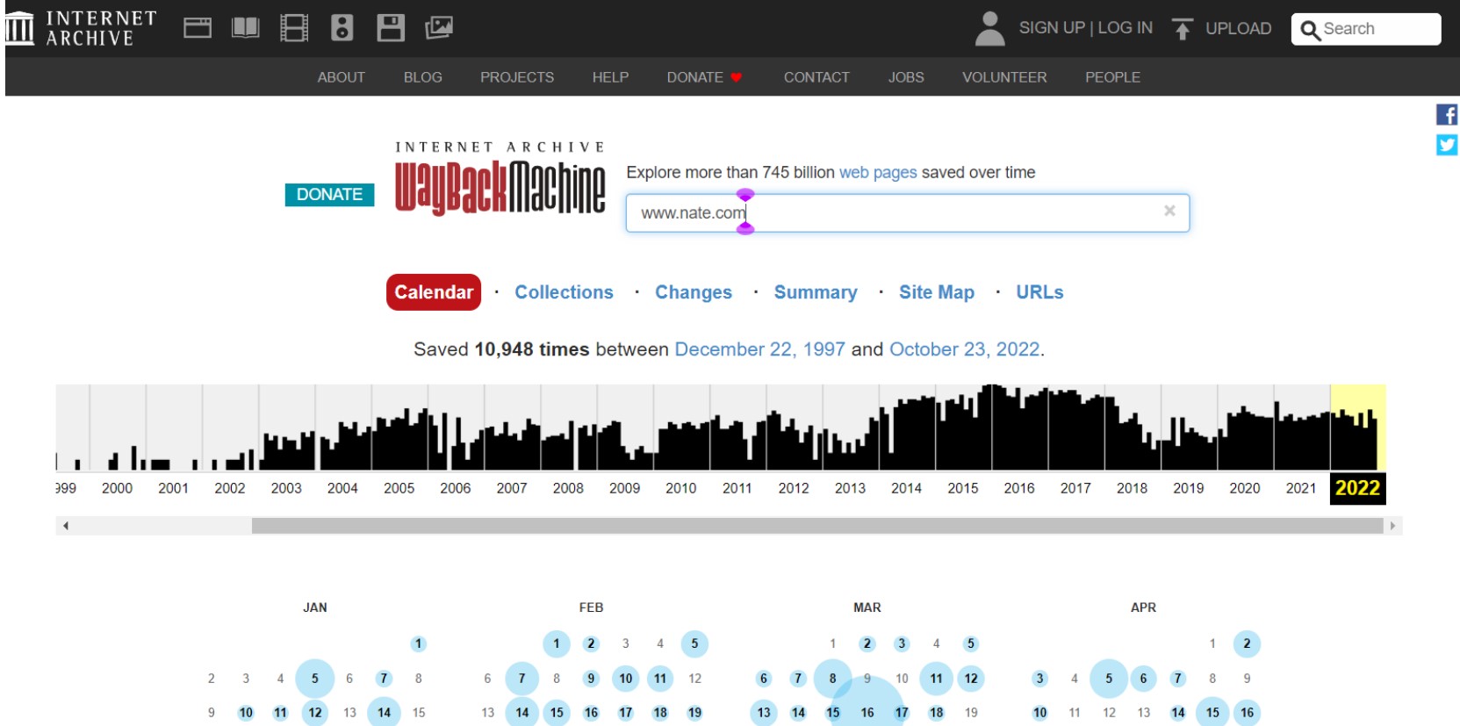
Task: Switch to the Summary tab
Action: point(816,292)
